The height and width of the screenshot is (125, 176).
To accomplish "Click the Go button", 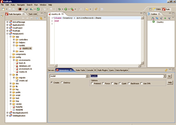I will (x=169, y=76).
